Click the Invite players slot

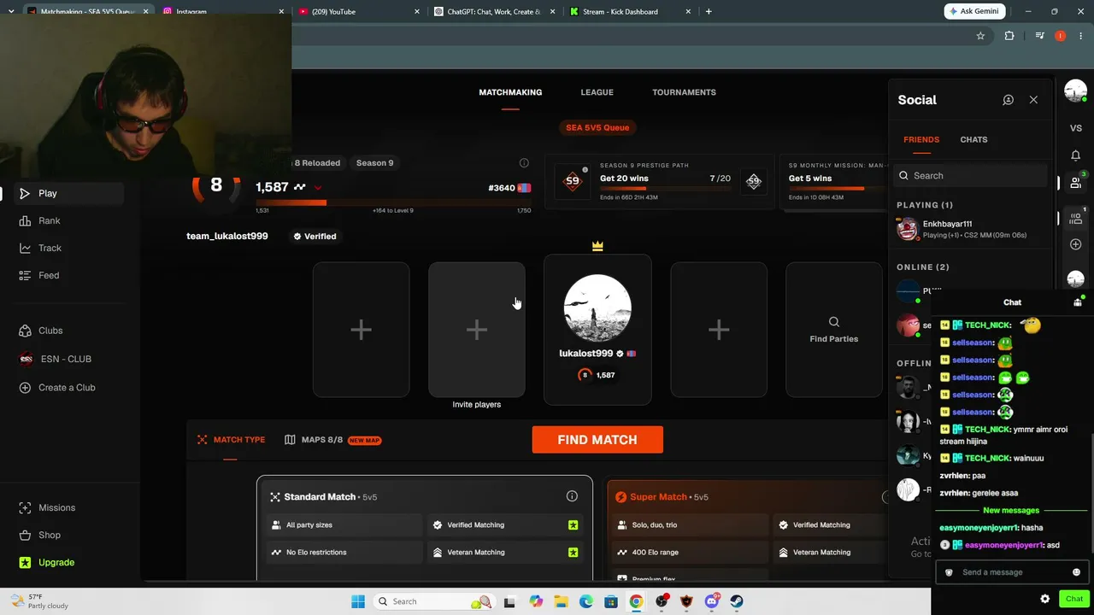pyautogui.click(x=477, y=330)
